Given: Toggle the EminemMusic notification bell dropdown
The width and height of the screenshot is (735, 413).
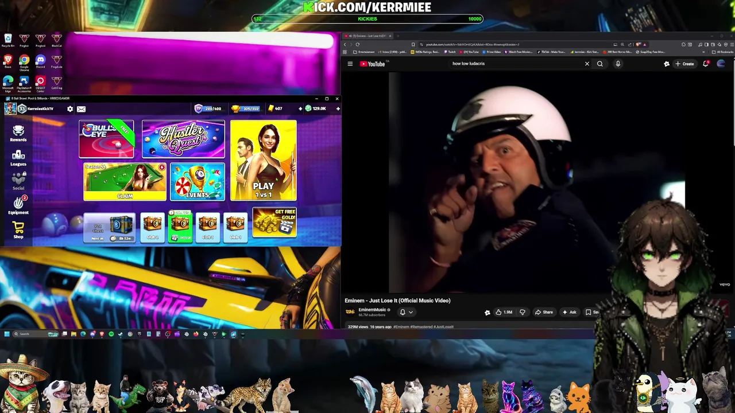Looking at the screenshot, I should click(x=406, y=312).
